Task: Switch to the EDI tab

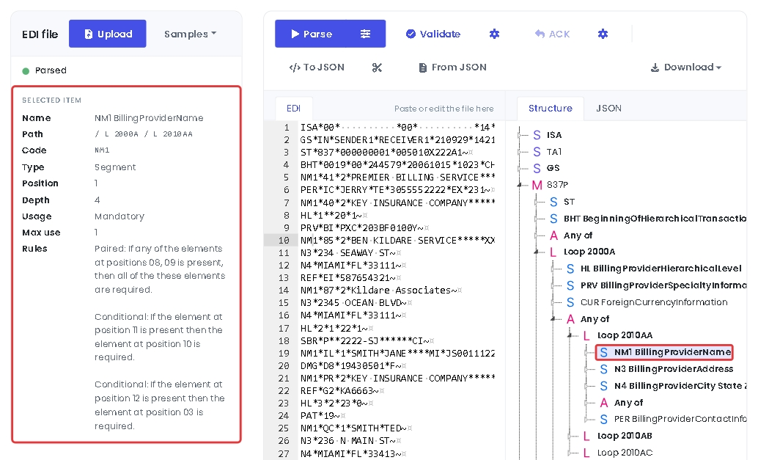Action: click(293, 109)
